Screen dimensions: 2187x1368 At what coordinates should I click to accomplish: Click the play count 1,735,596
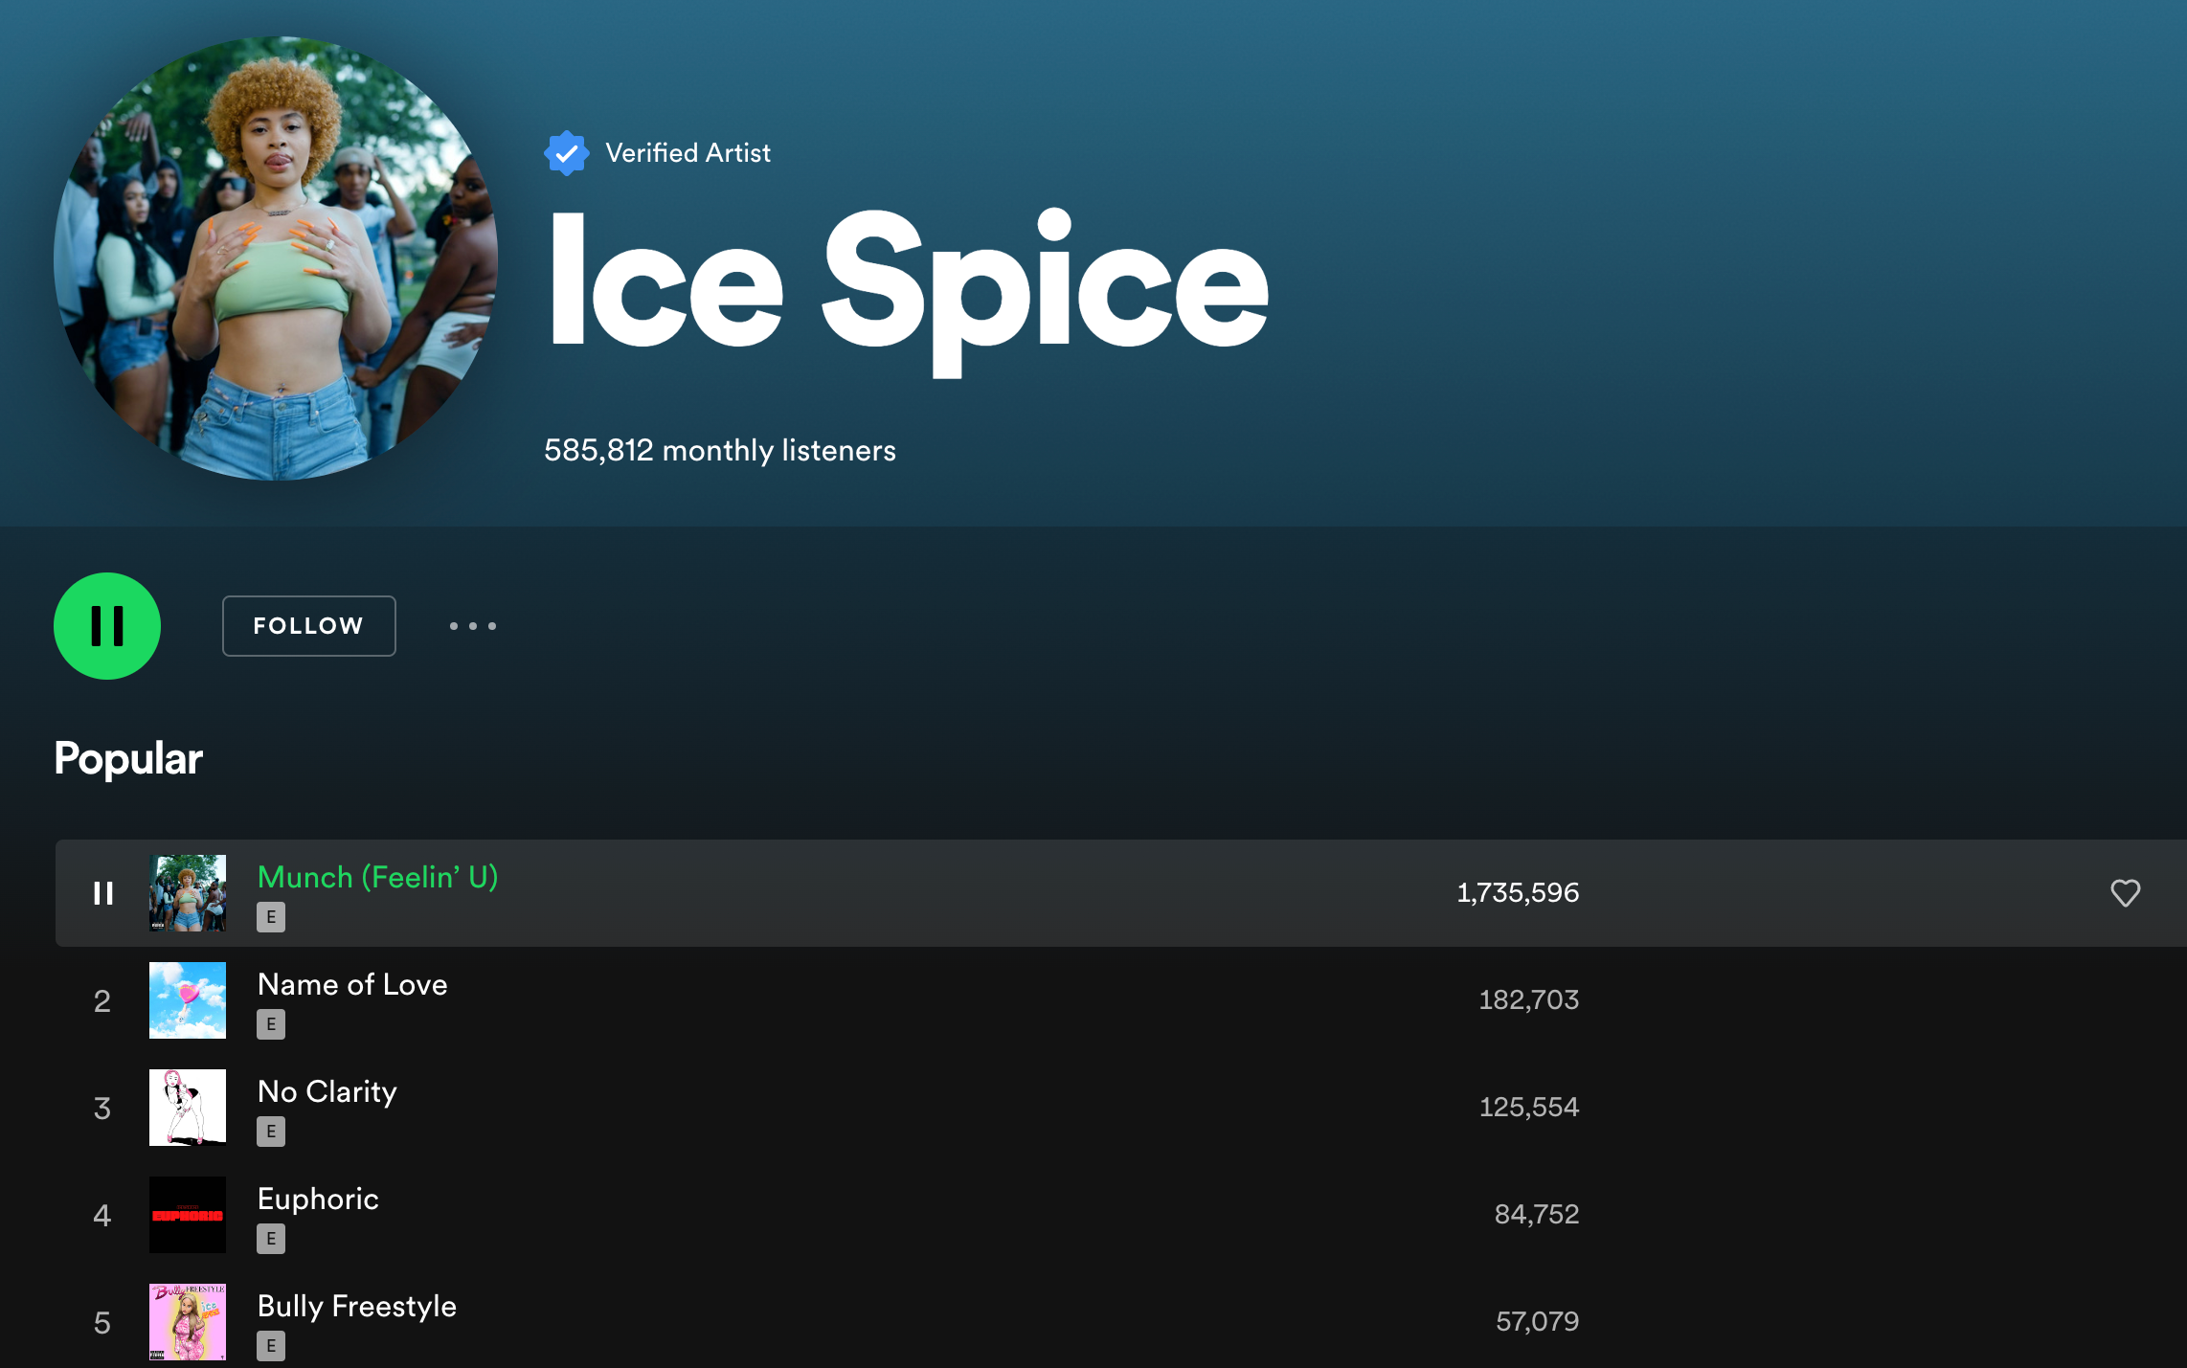point(1518,893)
